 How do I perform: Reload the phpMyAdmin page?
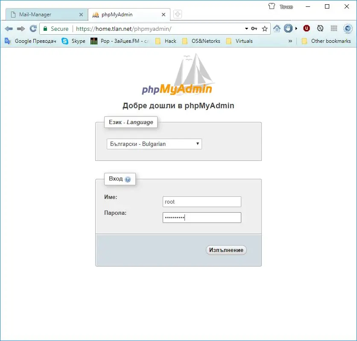click(33, 29)
